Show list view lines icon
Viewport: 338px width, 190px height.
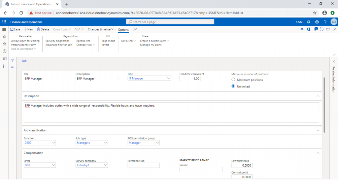coord(12,67)
